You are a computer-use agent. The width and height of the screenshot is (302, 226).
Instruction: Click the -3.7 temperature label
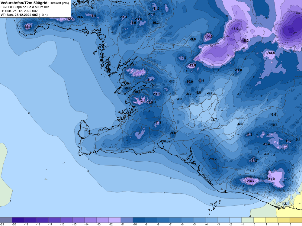click(x=214, y=120)
